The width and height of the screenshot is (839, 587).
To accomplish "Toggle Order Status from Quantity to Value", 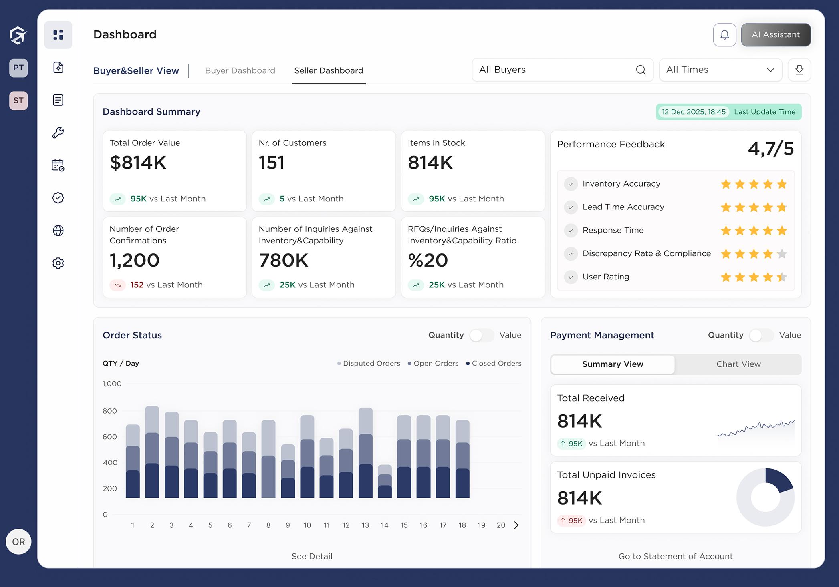I will coord(482,335).
